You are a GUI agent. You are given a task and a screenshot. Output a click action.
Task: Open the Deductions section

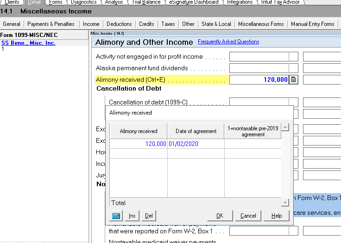[119, 24]
